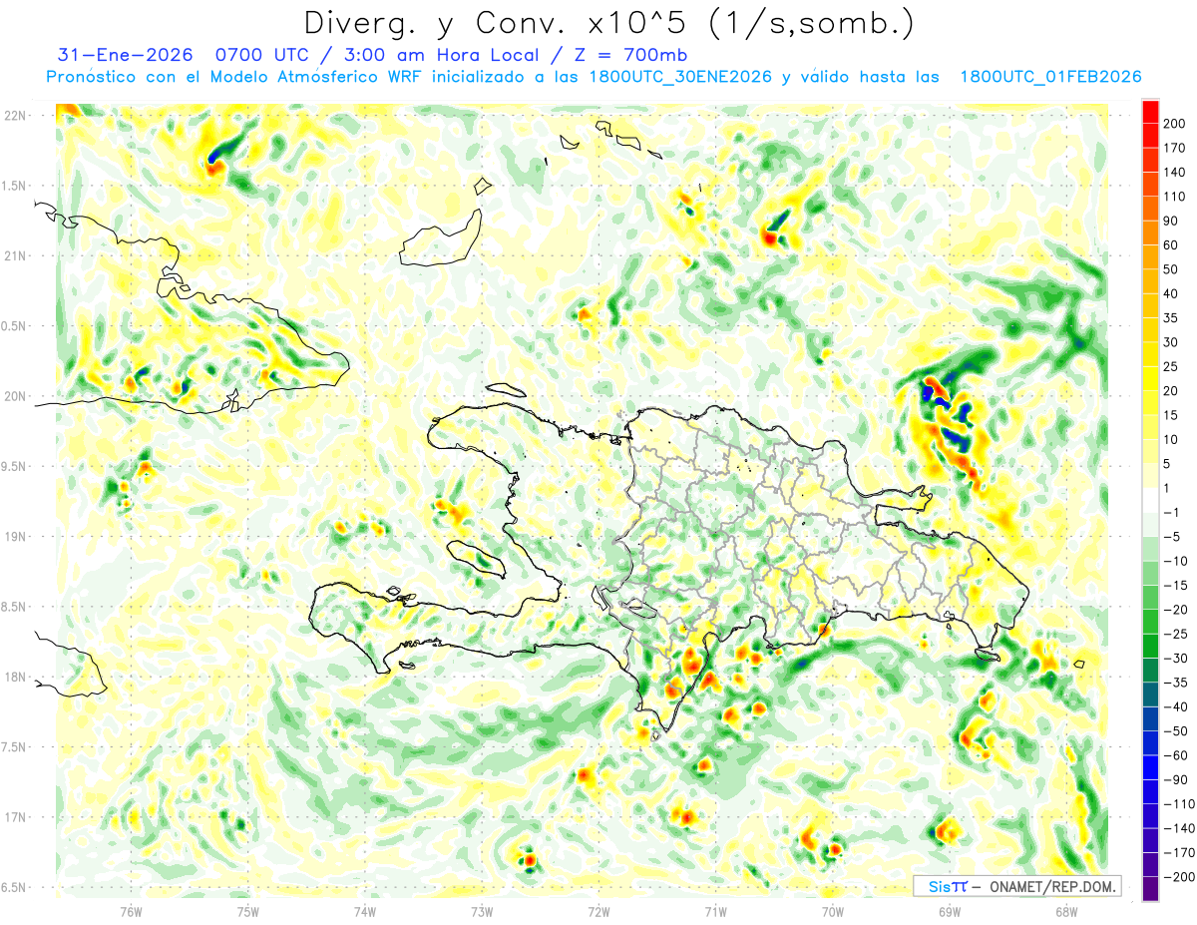The width and height of the screenshot is (1197, 925).
Task: Click the '69W' longitude axis label
Action: 949,911
